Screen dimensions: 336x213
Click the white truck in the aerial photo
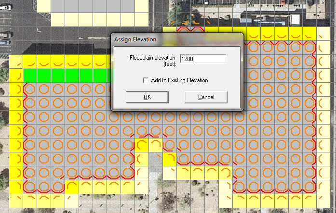(x=5, y=36)
